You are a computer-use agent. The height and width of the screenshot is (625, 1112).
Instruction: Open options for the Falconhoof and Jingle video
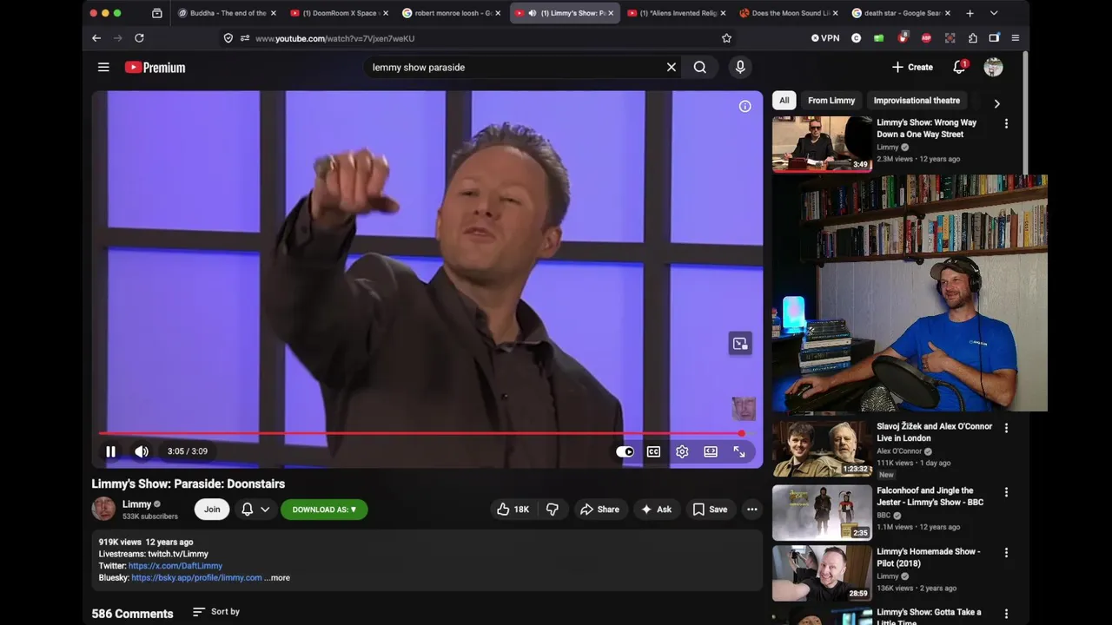[x=1006, y=492]
